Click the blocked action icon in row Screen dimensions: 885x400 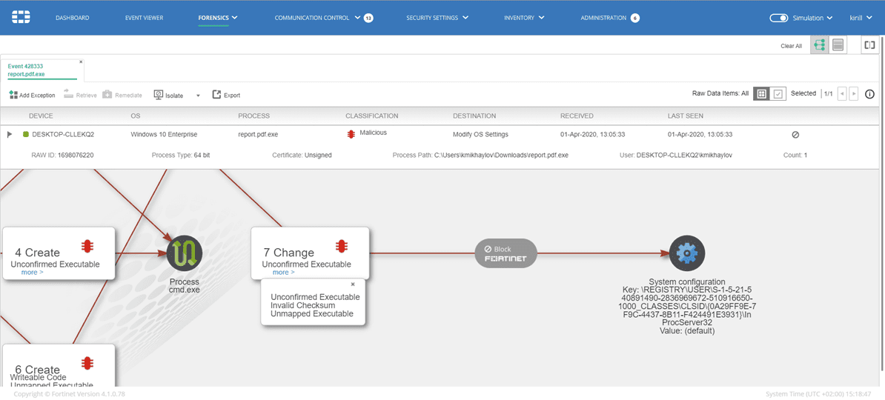click(796, 135)
